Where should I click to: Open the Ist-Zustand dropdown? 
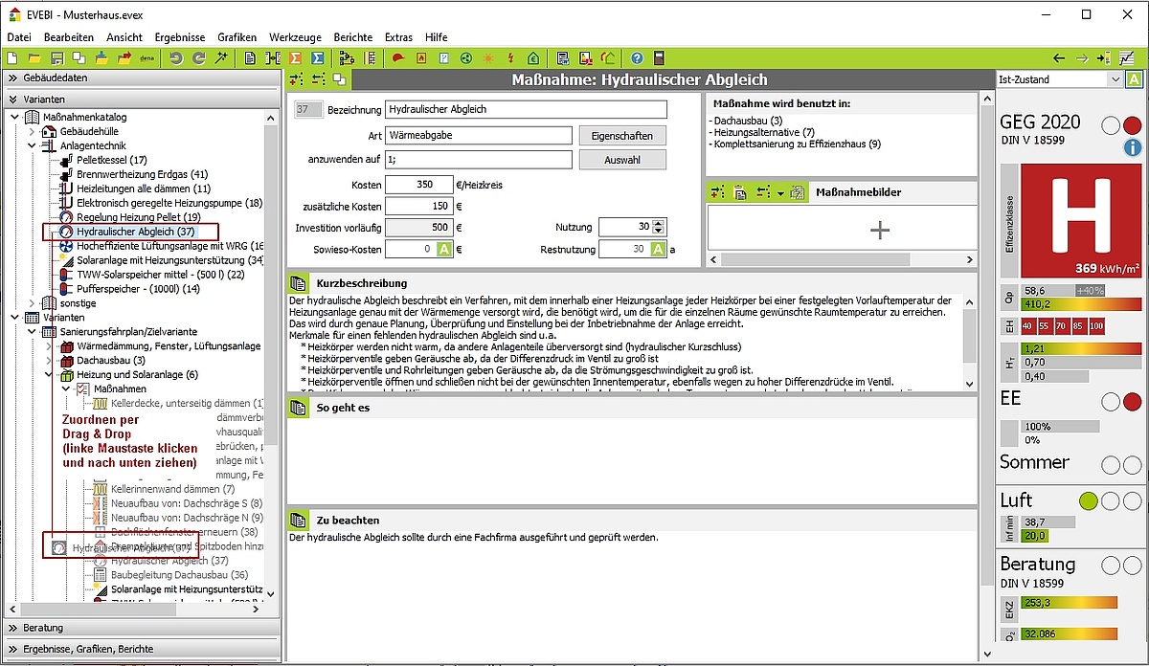1115,79
